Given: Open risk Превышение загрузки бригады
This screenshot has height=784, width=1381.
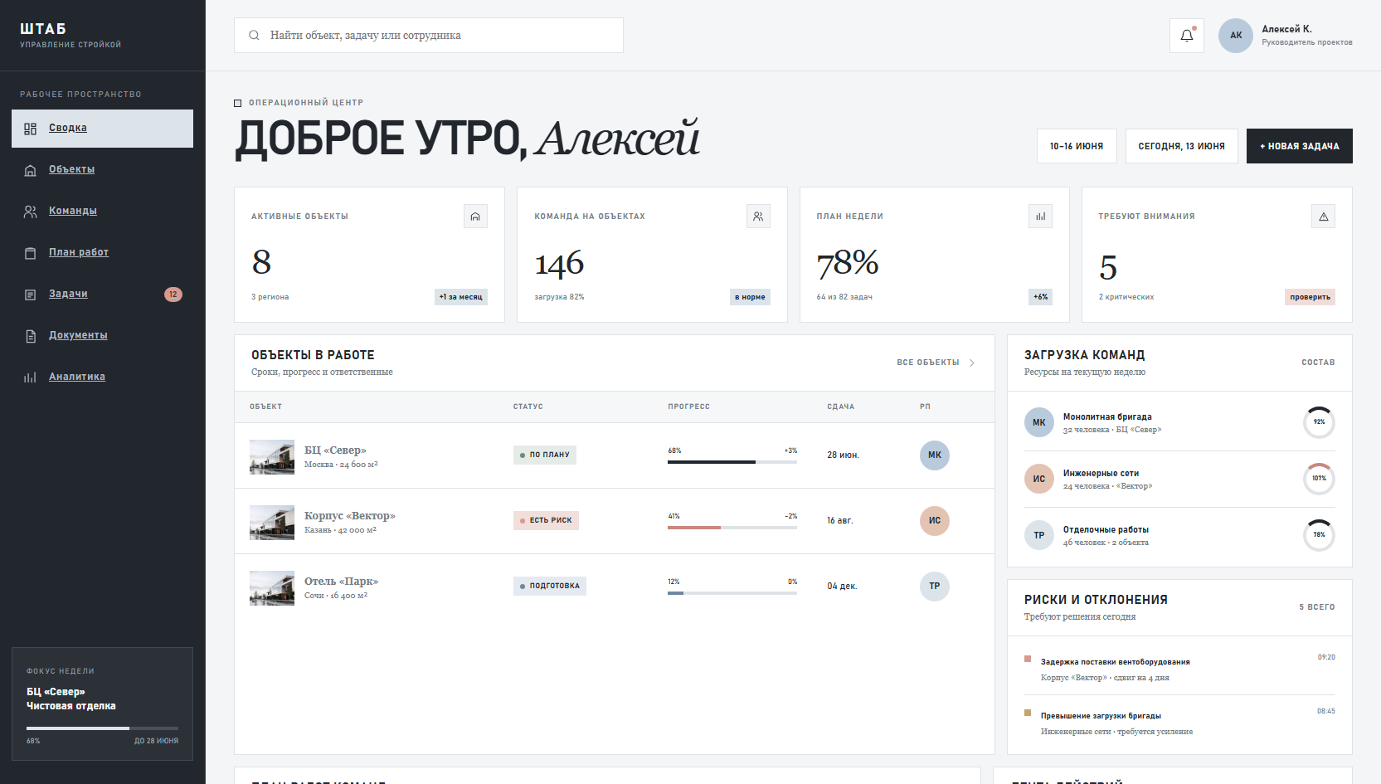Looking at the screenshot, I should [x=1179, y=723].
